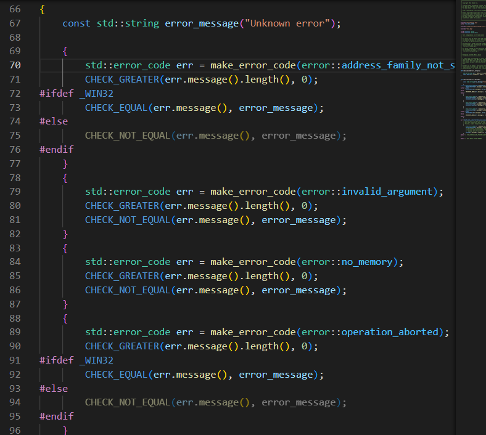Click dimmed CHECK_NOT_EQUAL on line 75
486x435 pixels.
[x=128, y=136]
